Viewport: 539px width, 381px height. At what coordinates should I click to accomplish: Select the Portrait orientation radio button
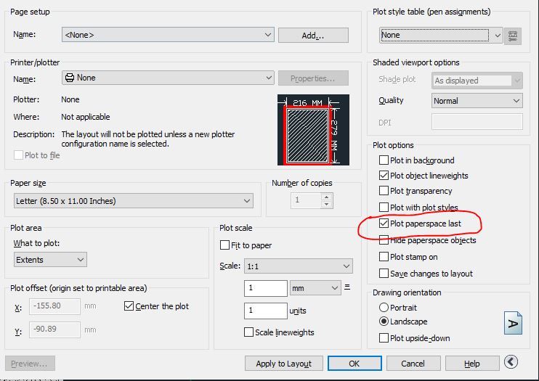tap(384, 308)
